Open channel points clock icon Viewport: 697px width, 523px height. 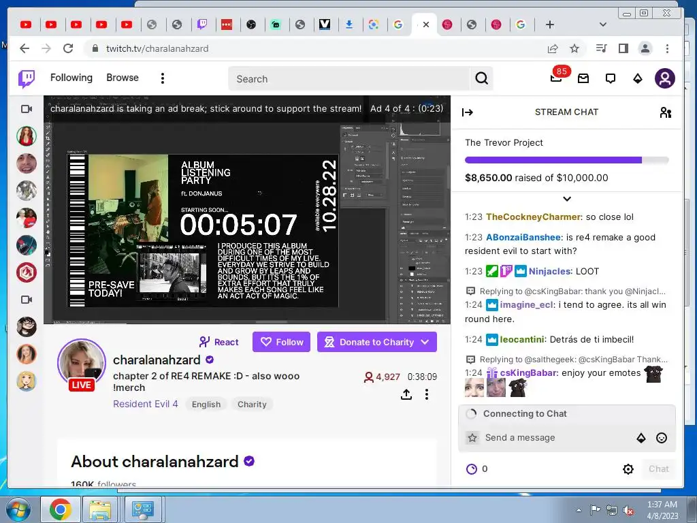pyautogui.click(x=471, y=469)
